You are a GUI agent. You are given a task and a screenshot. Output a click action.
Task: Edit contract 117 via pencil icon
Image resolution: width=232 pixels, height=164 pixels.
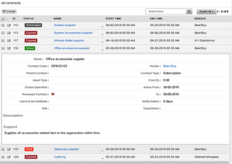9,41
